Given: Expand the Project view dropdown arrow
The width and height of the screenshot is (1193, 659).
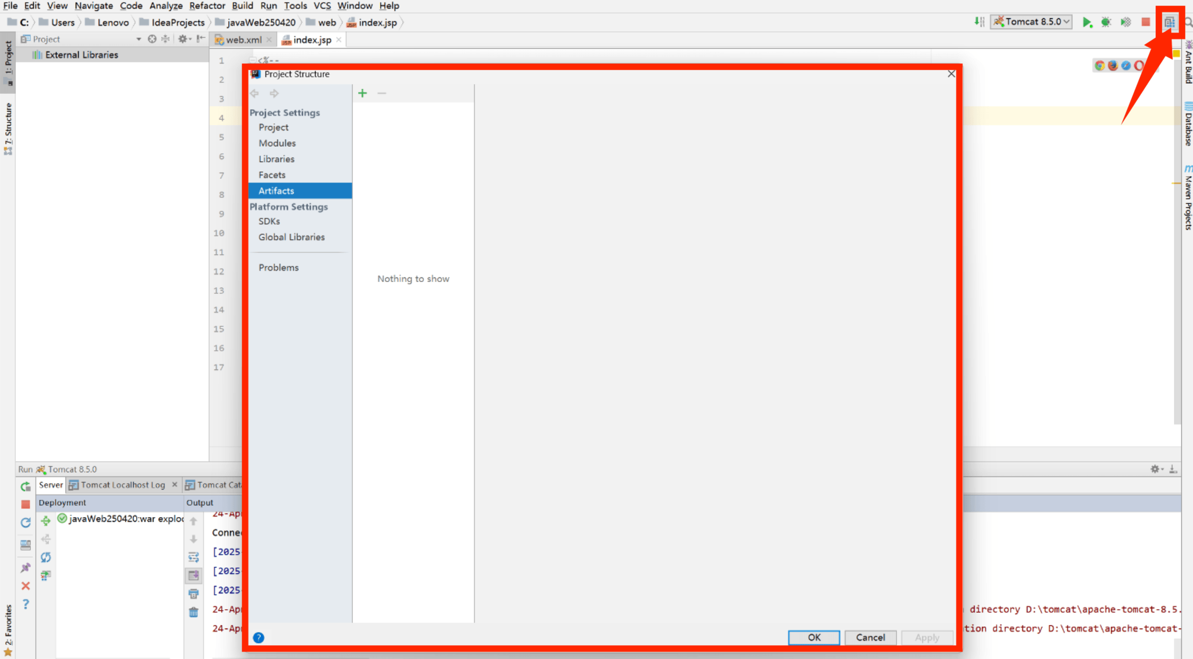Looking at the screenshot, I should click(138, 39).
